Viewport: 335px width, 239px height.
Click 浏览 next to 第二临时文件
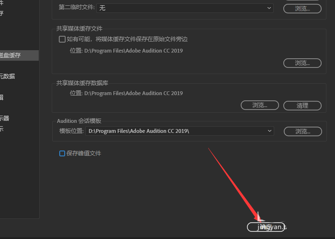[x=302, y=9]
